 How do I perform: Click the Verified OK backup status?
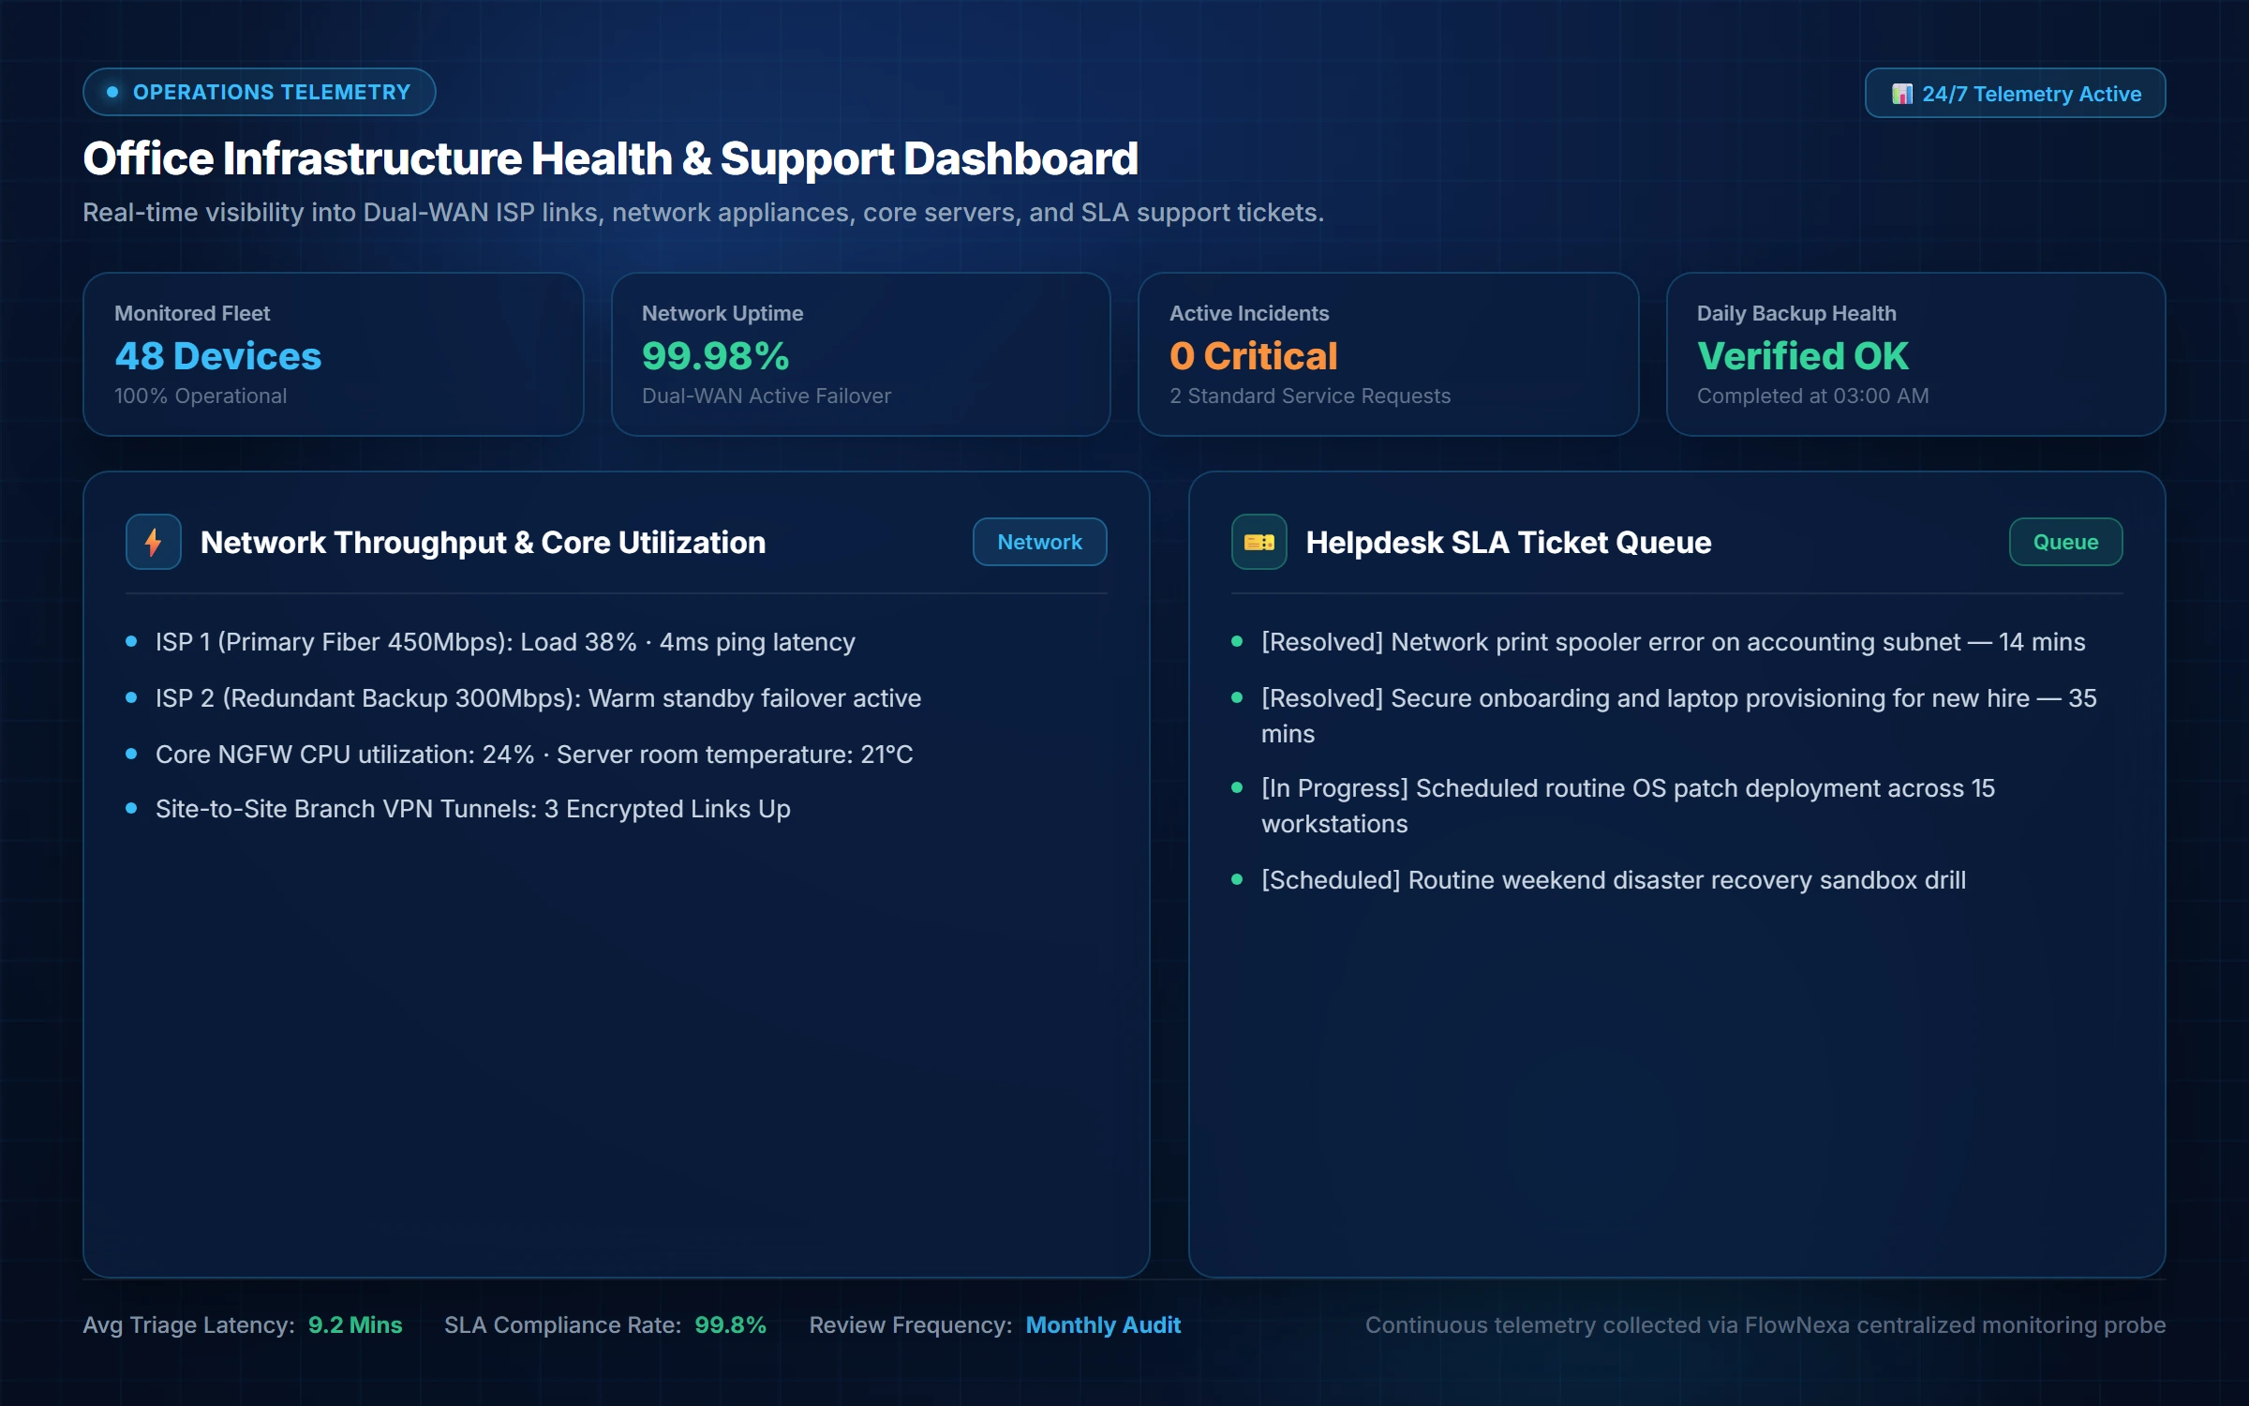coord(1802,356)
